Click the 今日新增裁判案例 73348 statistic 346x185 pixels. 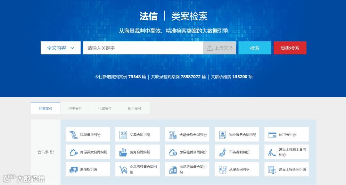(120, 77)
